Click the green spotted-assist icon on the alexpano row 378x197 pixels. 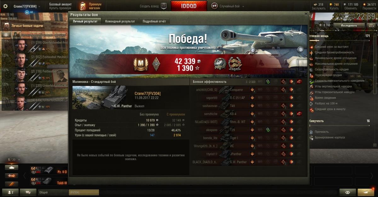click(x=268, y=130)
